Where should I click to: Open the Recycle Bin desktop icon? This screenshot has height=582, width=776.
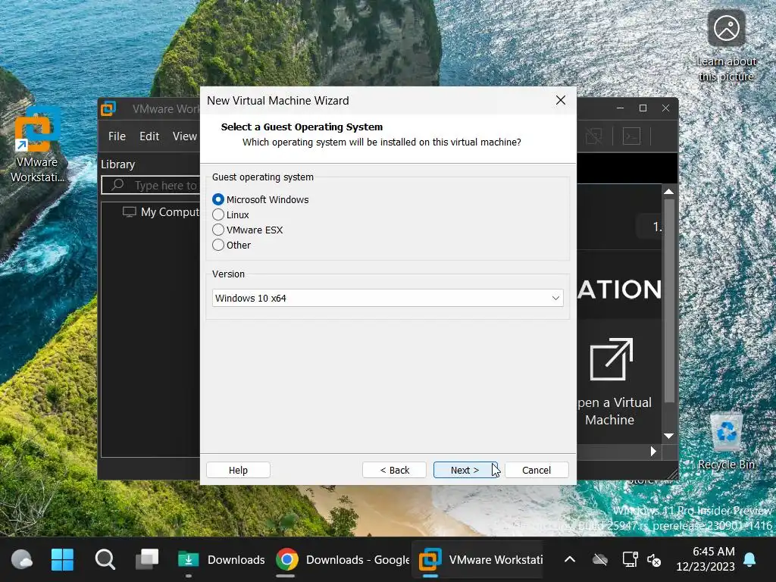pos(726,440)
